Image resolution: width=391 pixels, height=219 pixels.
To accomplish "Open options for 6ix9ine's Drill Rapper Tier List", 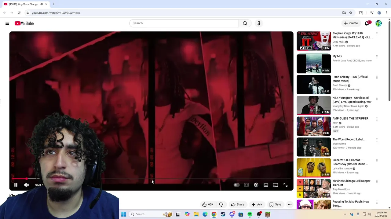I will 377,182.
